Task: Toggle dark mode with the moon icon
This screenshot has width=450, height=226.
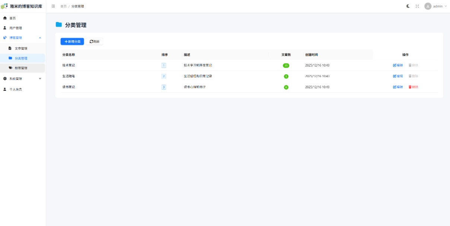Action: coord(408,6)
